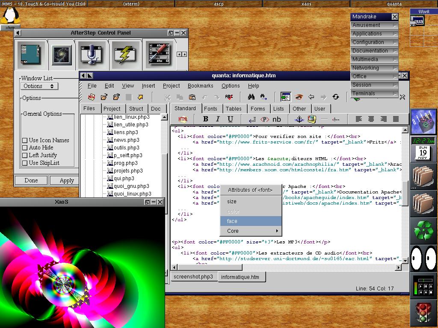The image size is (438, 328).
Task: Switch to the Tables tab
Action: (x=234, y=109)
